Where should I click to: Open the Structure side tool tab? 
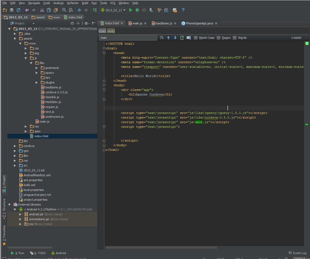pyautogui.click(x=4, y=209)
